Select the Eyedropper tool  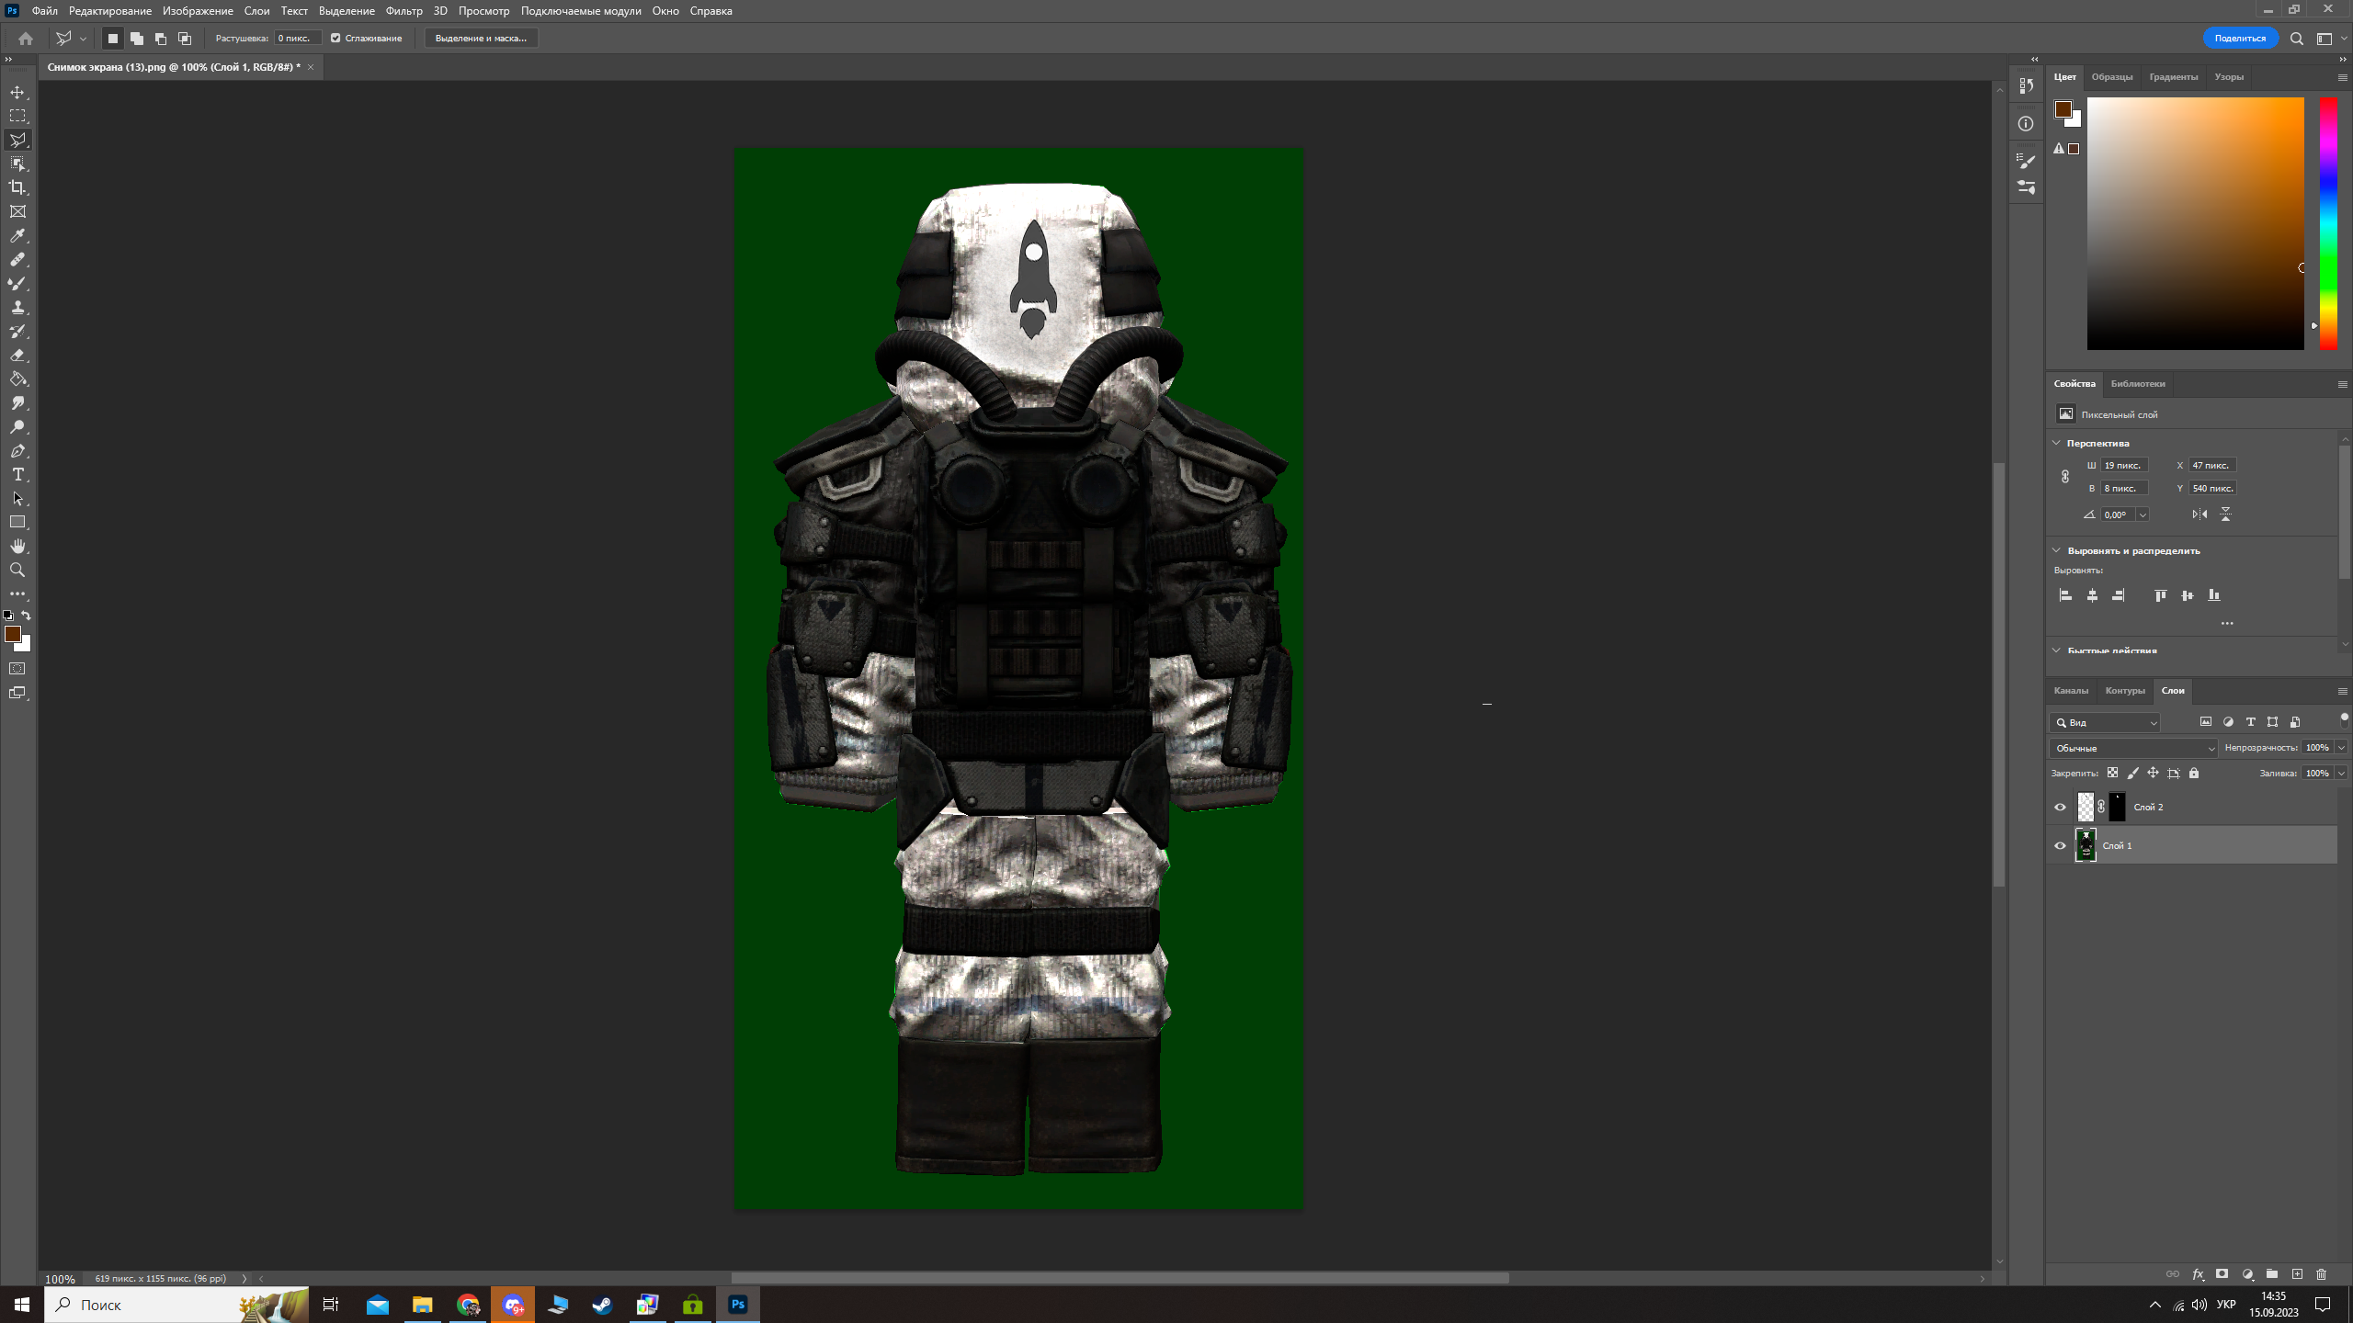[17, 236]
